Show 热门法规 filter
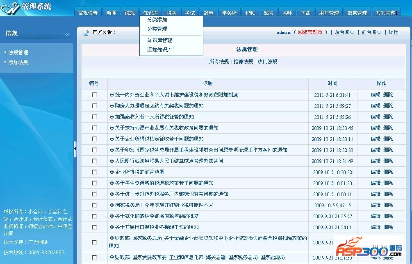Screen dimensions: 412x264 267,62
